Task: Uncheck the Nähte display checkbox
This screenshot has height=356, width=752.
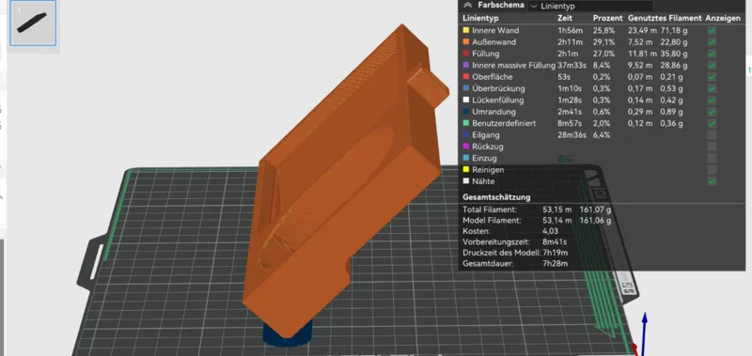Action: click(713, 181)
